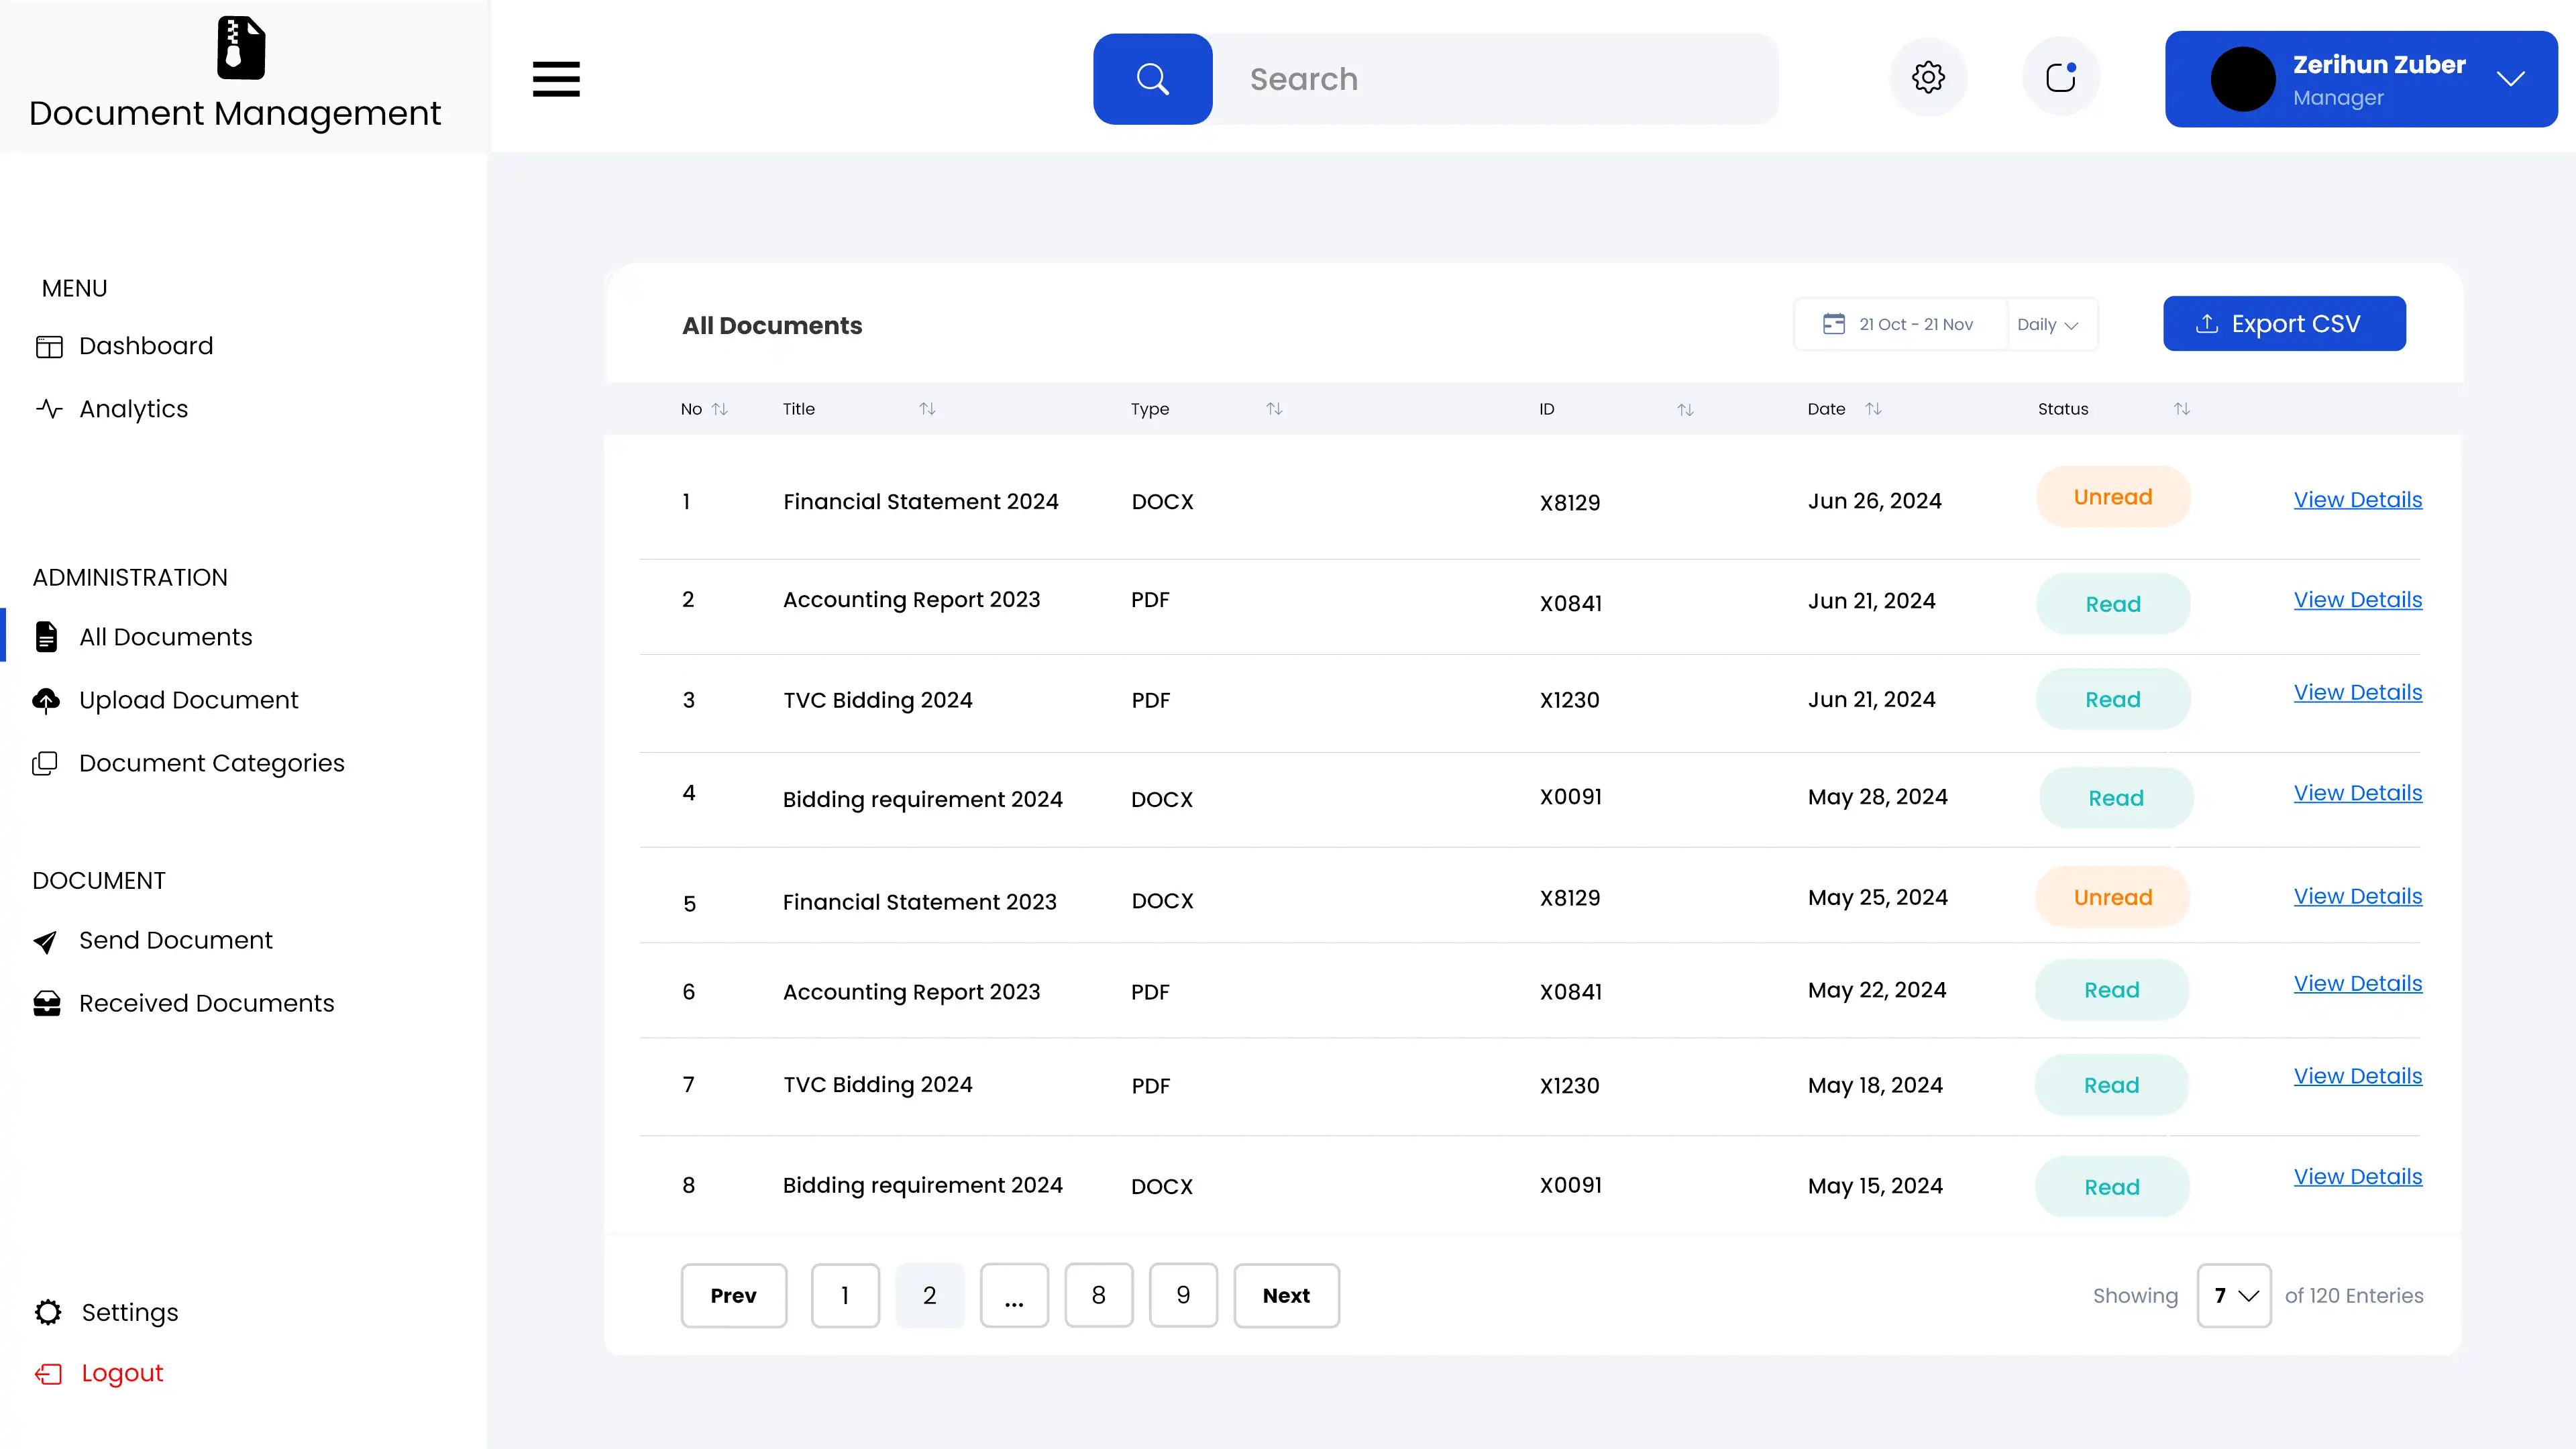Open Upload Document in sidebar
Screen dimensions: 2576x1449
[188, 700]
